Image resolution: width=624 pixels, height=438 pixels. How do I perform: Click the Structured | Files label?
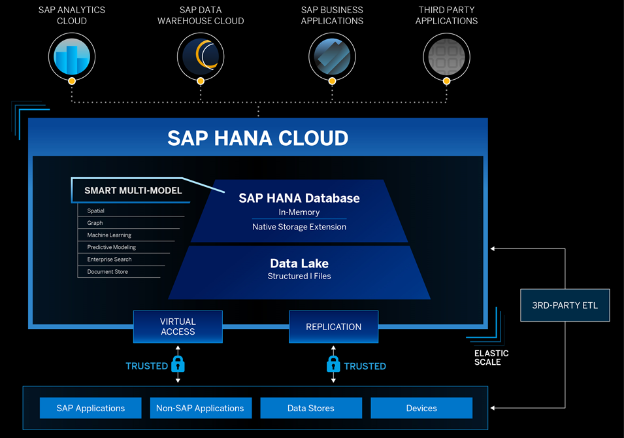(299, 276)
